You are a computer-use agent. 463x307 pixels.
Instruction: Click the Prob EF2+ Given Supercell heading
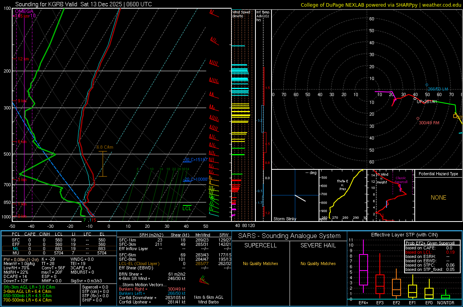[x=430, y=243]
